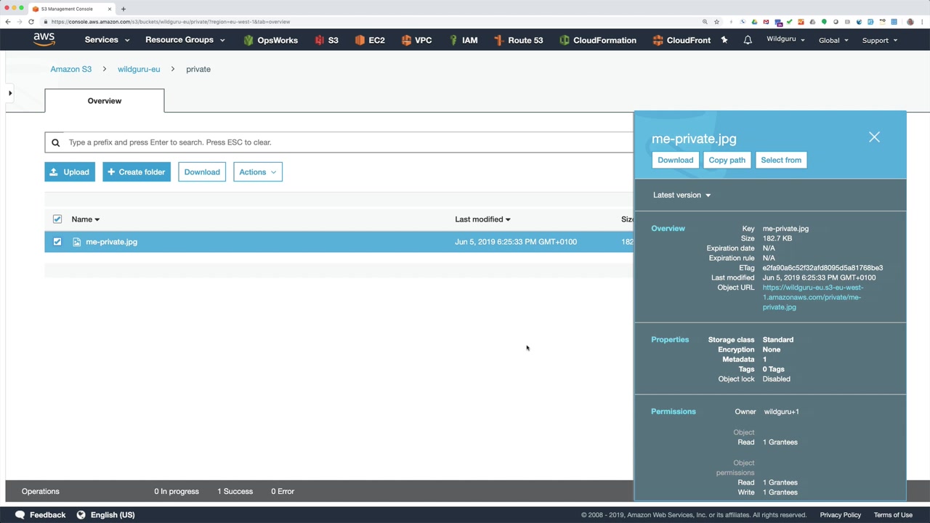Click the Feedback speech bubble icon

(x=20, y=515)
